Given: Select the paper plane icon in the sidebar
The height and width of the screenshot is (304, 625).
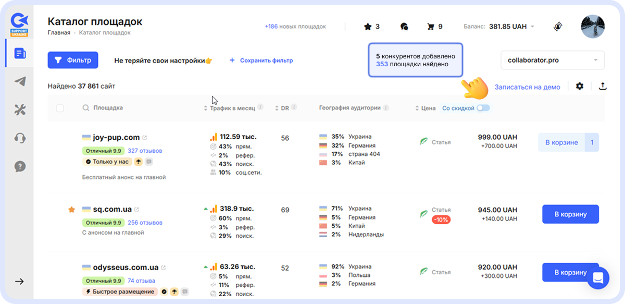Looking at the screenshot, I should coord(19,81).
